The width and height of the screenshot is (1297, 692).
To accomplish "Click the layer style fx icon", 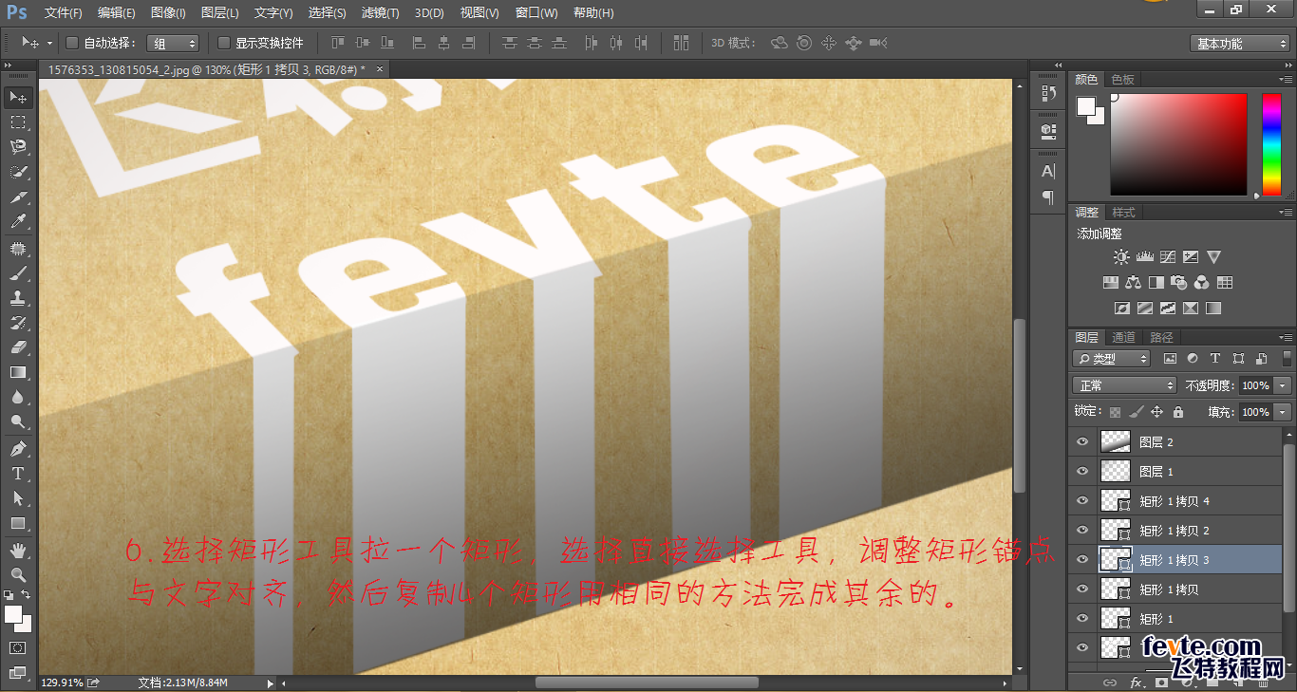I will click(x=1136, y=683).
